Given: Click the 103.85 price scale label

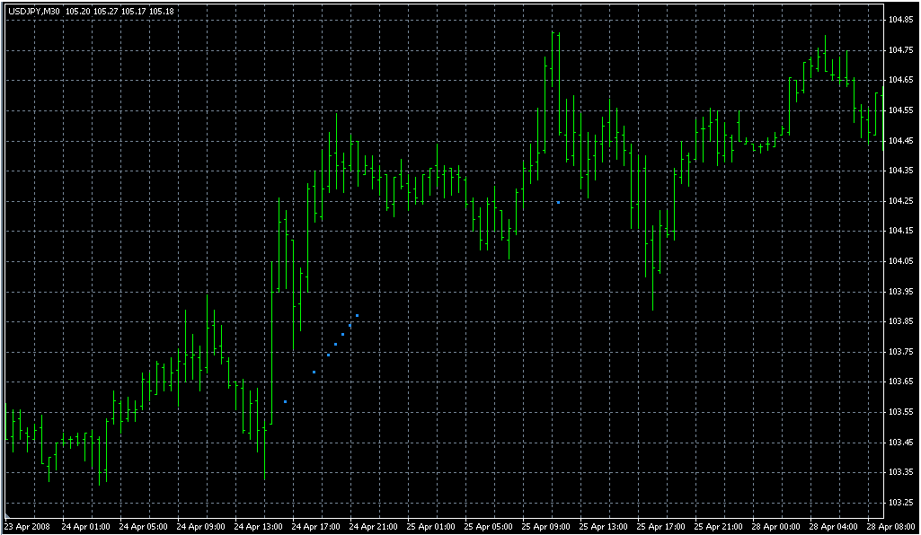Looking at the screenshot, I should pyautogui.click(x=901, y=321).
